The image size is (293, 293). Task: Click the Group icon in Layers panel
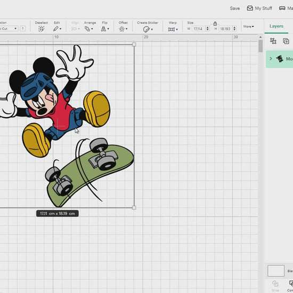[273, 40]
